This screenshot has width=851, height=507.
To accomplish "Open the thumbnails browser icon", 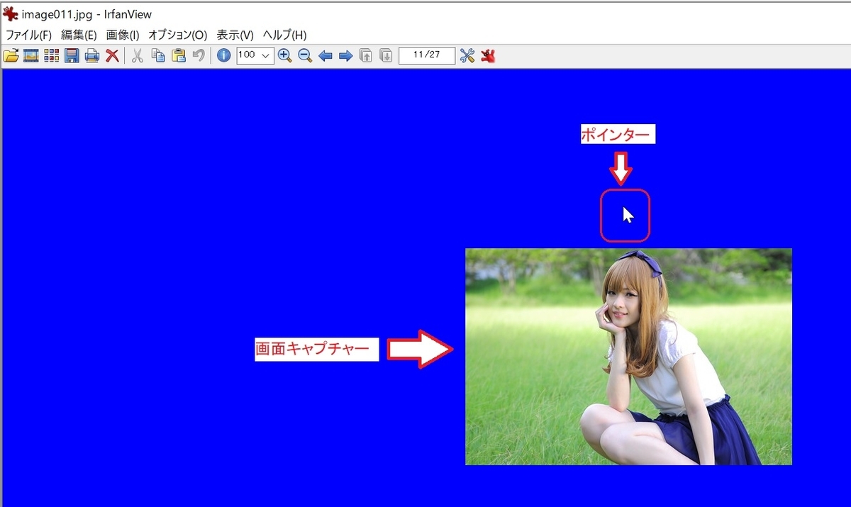I will coord(50,55).
